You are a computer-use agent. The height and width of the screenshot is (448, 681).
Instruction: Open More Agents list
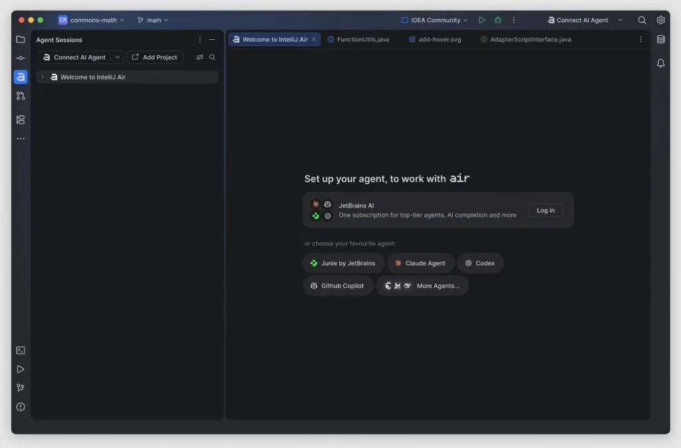[x=422, y=286]
